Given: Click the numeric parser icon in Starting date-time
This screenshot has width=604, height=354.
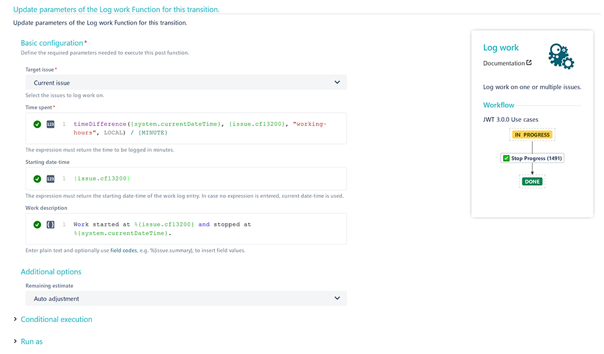Looking at the screenshot, I should coord(51,179).
